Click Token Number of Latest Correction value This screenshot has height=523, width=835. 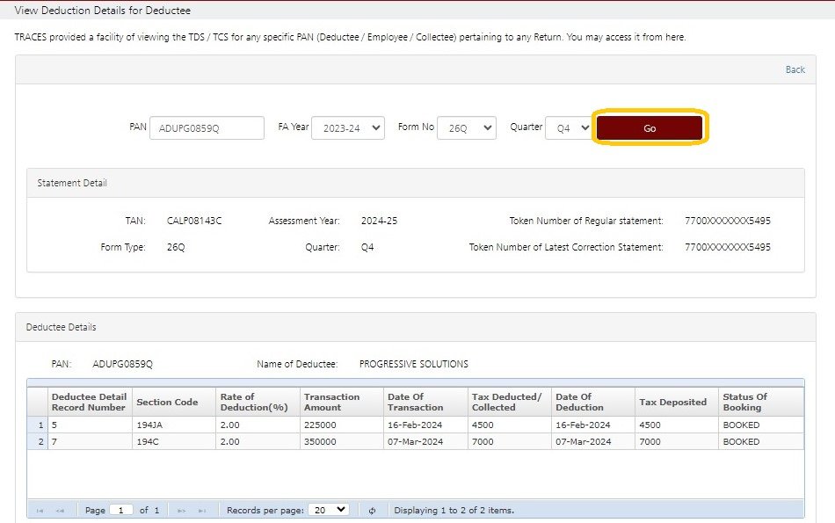pyautogui.click(x=728, y=247)
